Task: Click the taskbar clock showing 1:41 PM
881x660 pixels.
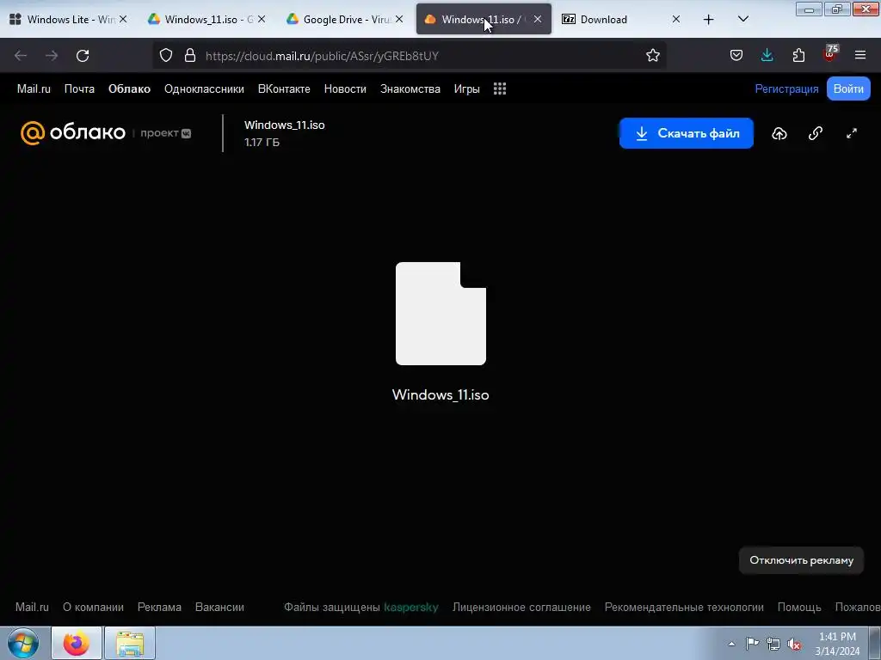Action: tap(837, 644)
